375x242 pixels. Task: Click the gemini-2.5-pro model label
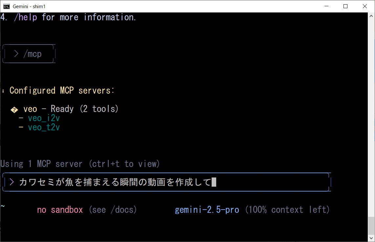pyautogui.click(x=207, y=210)
